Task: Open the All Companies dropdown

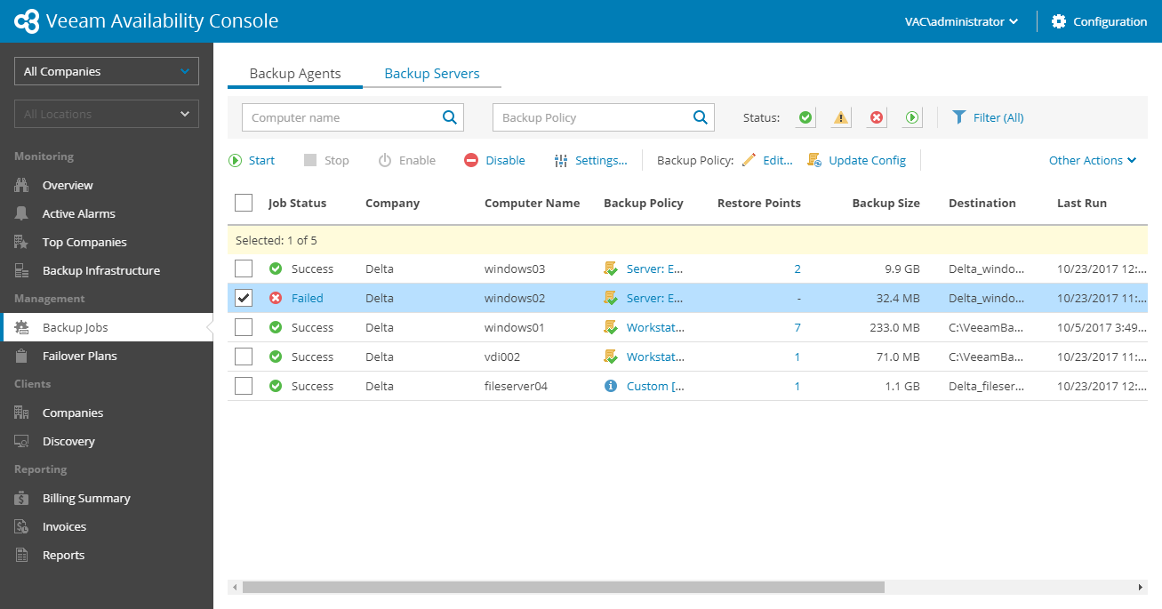Action: point(107,71)
